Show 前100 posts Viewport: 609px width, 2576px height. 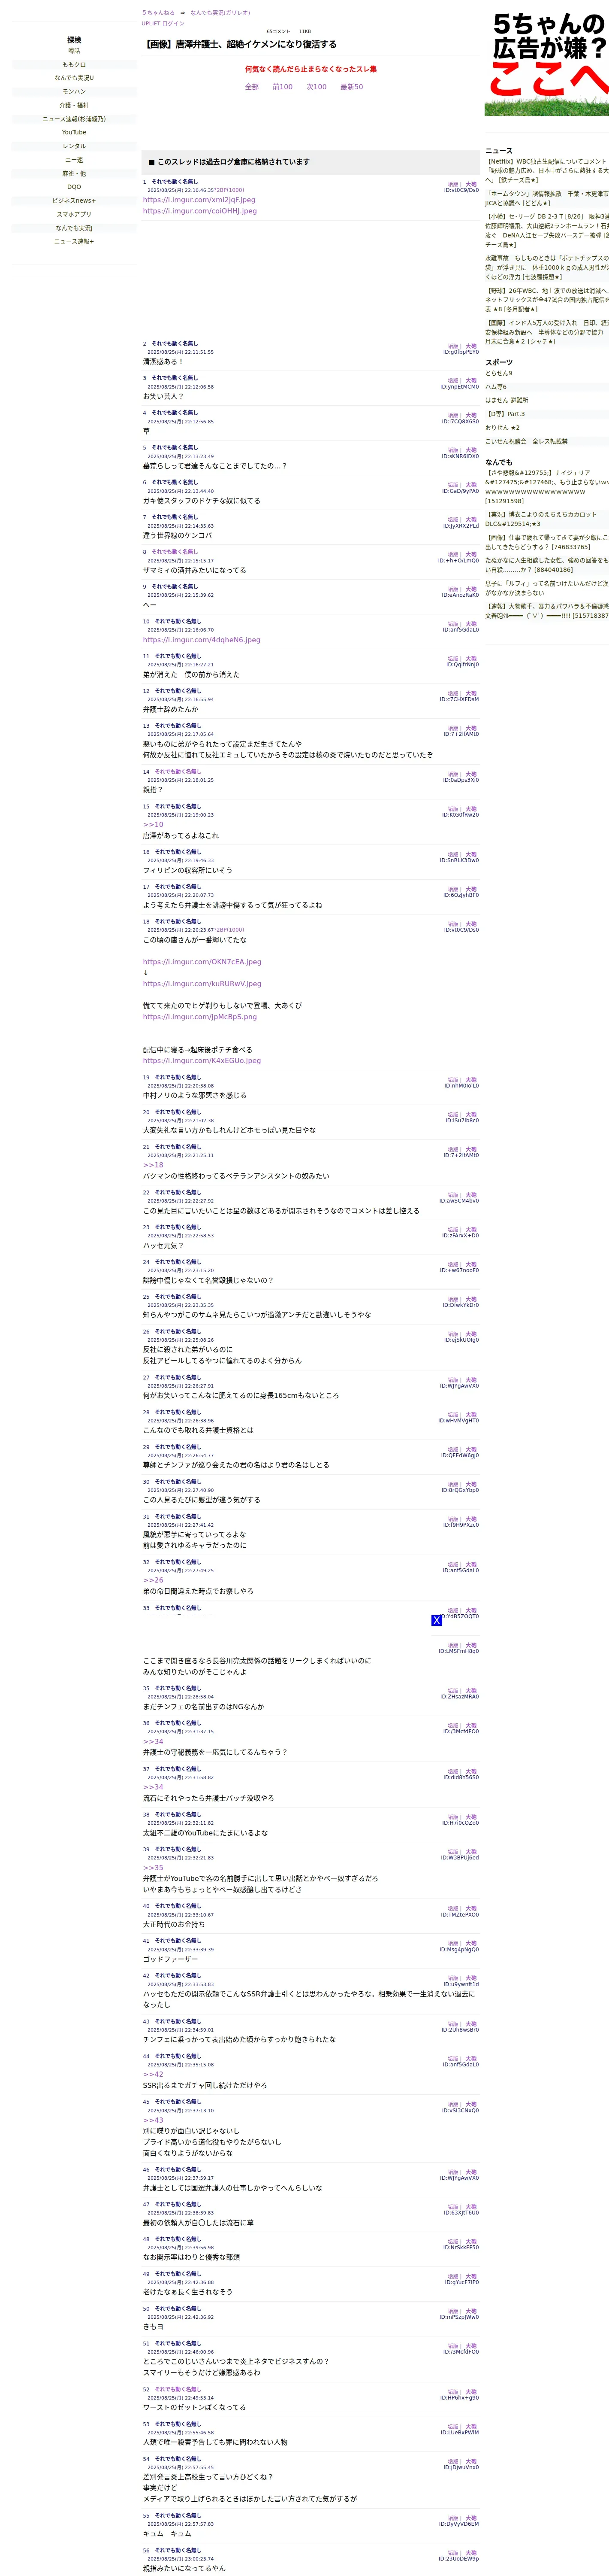[283, 87]
